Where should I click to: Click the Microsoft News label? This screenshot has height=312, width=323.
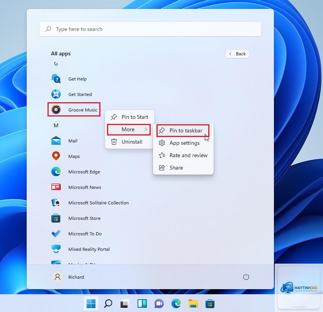pos(85,187)
